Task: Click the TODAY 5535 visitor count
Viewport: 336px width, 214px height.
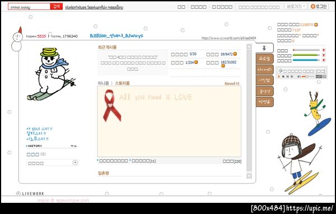Action: pyautogui.click(x=36, y=36)
